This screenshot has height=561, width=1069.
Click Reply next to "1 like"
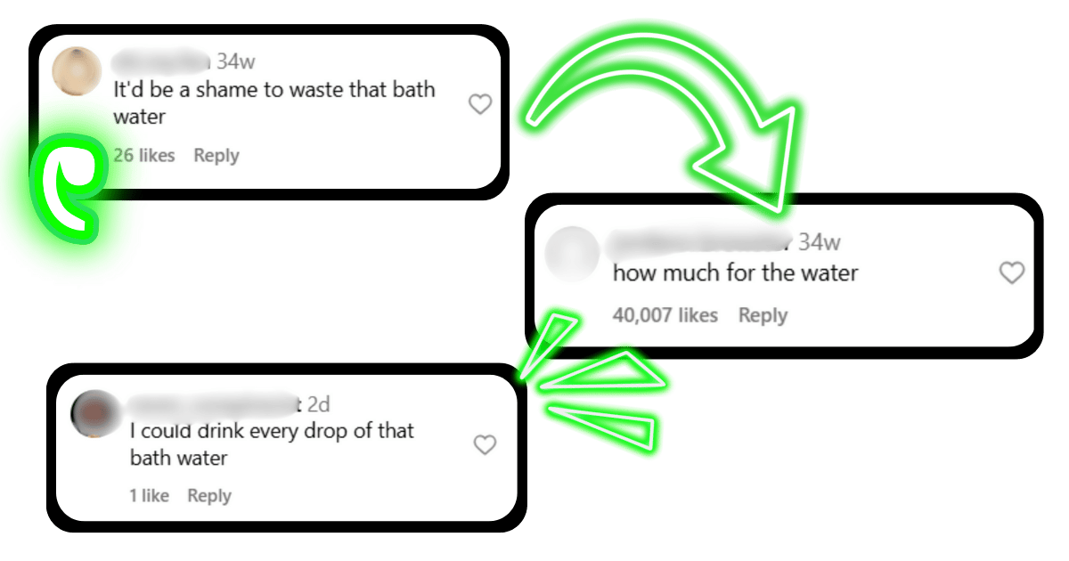[209, 496]
